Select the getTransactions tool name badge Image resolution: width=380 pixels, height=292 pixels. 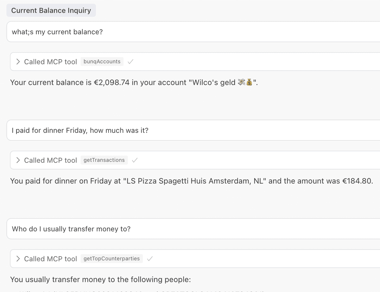[x=104, y=160]
